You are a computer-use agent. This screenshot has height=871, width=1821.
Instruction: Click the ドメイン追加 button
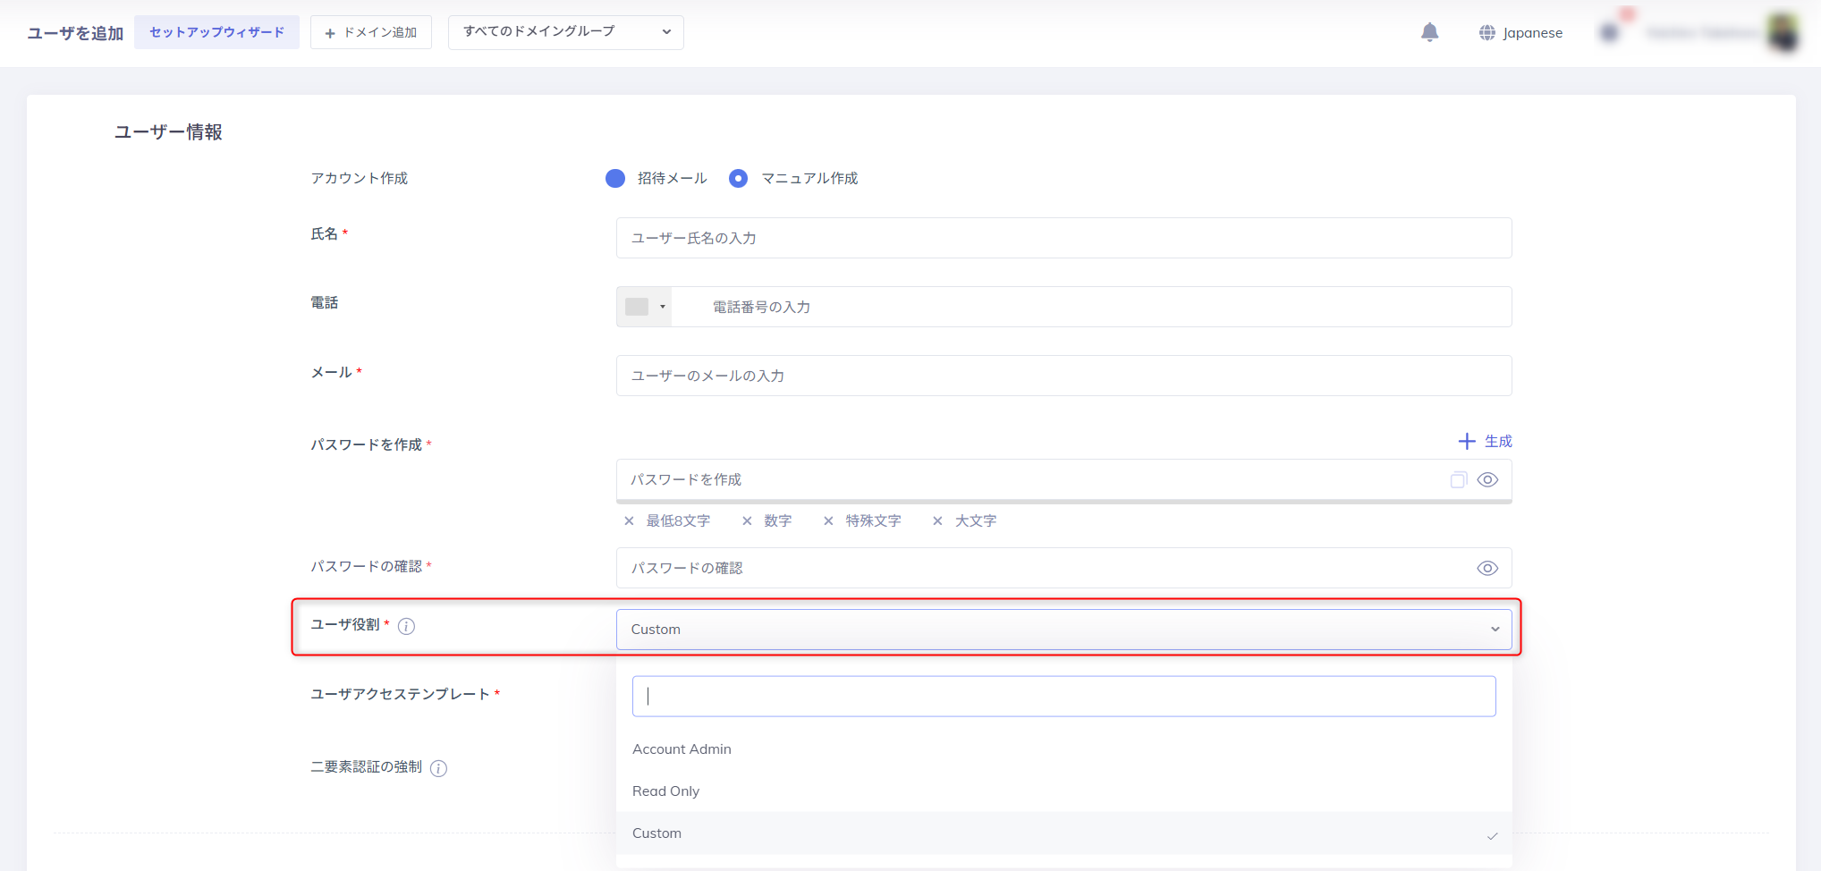pyautogui.click(x=370, y=31)
